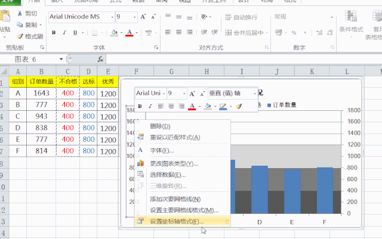Click the Format Painter (格式刷) button

click(x=30, y=36)
